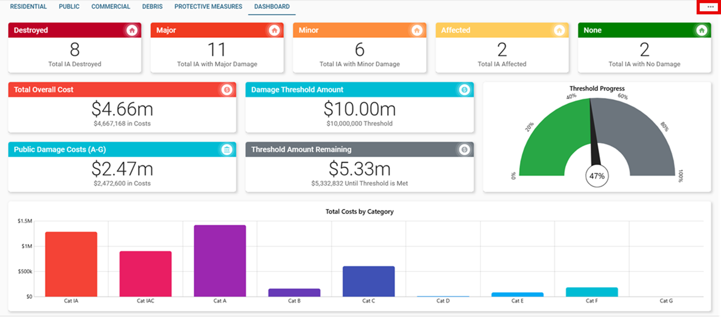
Task: Select the Cat A bar in the chart
Action: pos(220,260)
